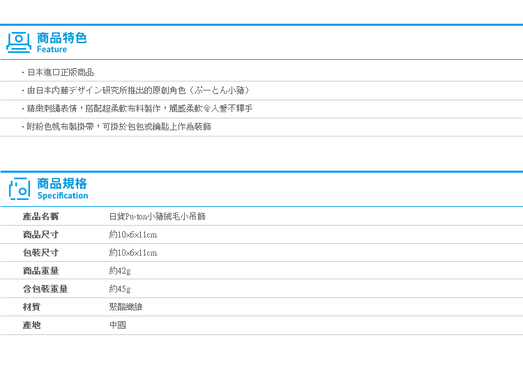Select the 日本進口正版商品 bullet line
The width and height of the screenshot is (523, 365).
(x=60, y=72)
